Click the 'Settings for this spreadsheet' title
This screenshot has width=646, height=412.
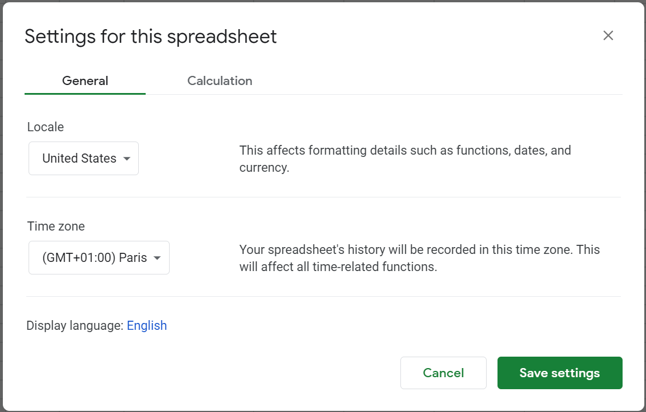(151, 37)
